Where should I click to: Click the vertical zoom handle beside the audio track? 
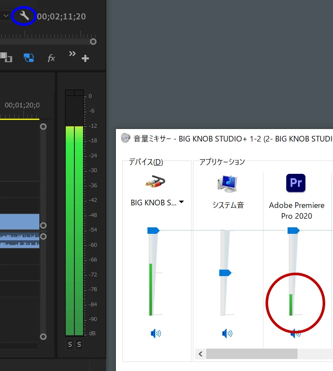tap(43, 236)
